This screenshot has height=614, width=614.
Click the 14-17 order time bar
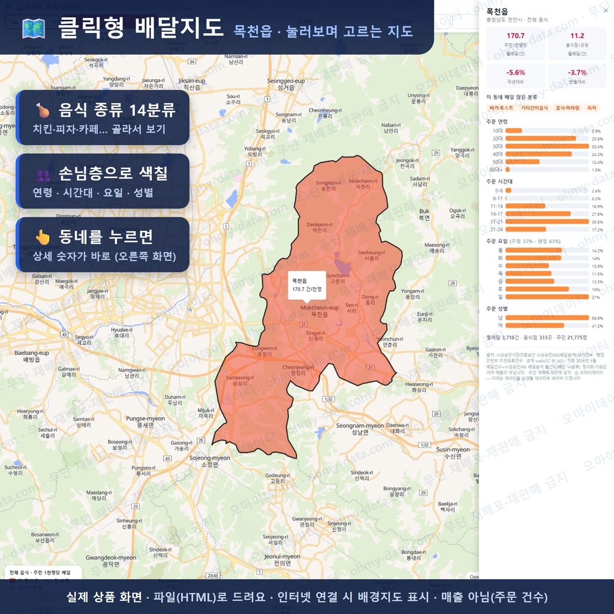tap(547, 214)
